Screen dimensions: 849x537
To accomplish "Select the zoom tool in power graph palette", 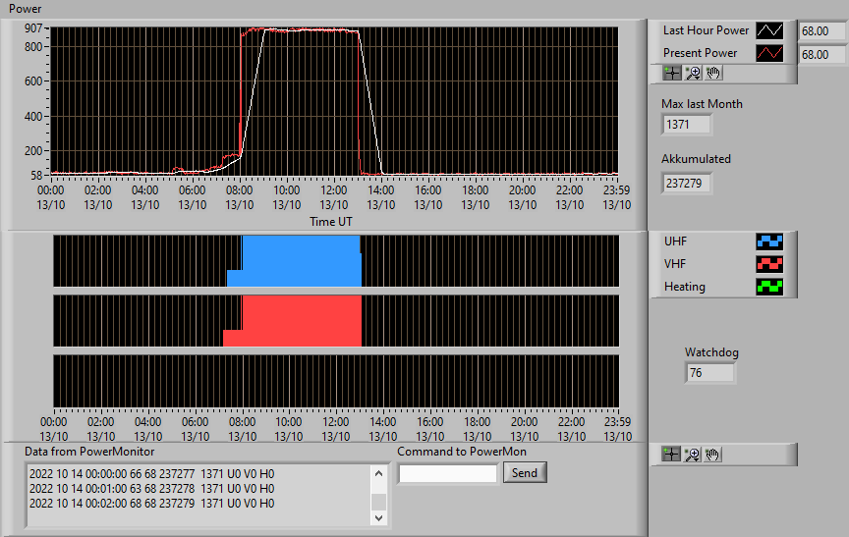I will 693,73.
